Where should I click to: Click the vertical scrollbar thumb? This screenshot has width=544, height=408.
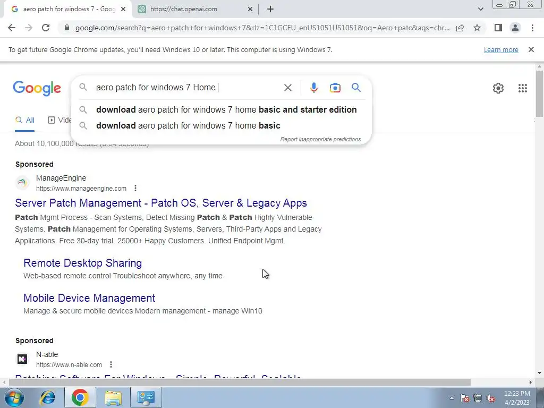coord(539,93)
